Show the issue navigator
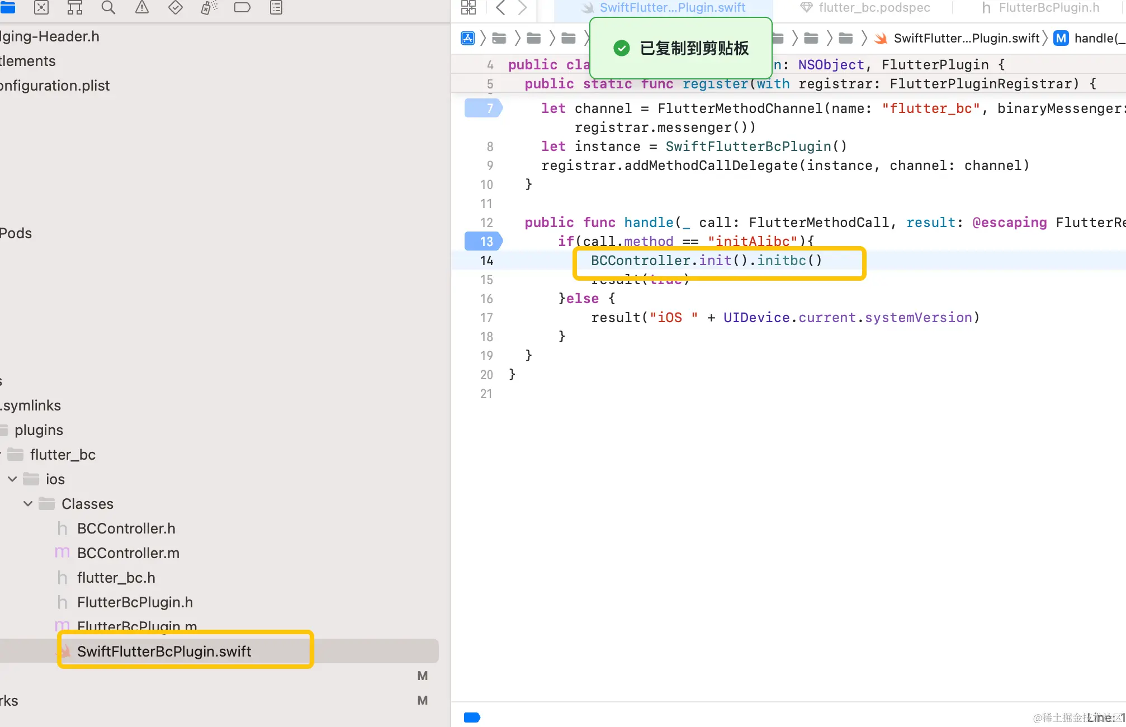The width and height of the screenshot is (1126, 727). [x=142, y=7]
